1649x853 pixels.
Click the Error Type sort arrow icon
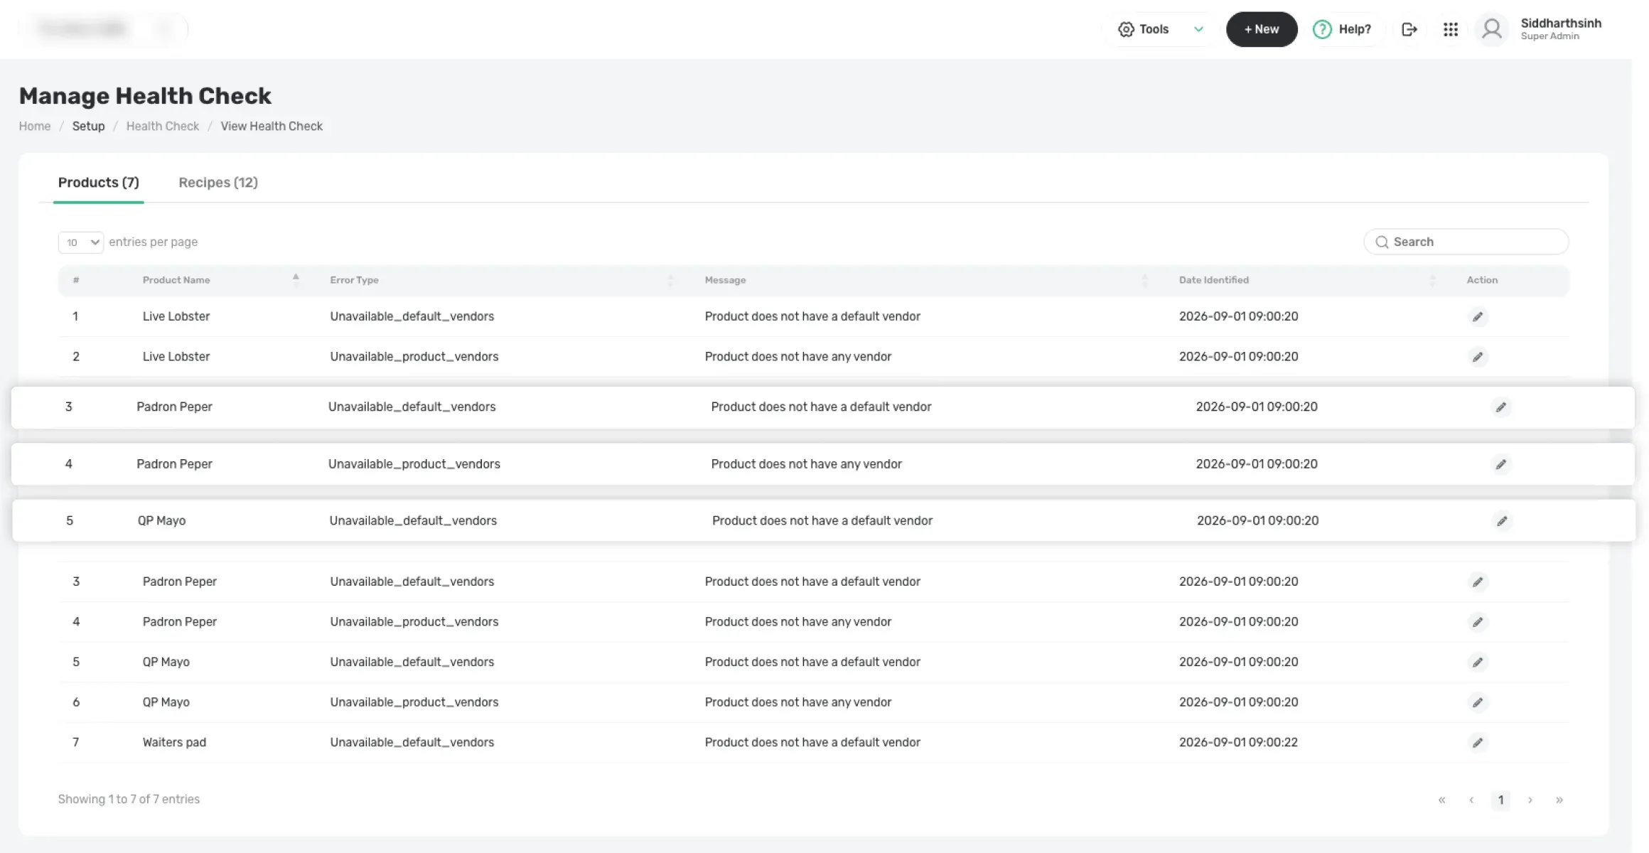(x=670, y=280)
